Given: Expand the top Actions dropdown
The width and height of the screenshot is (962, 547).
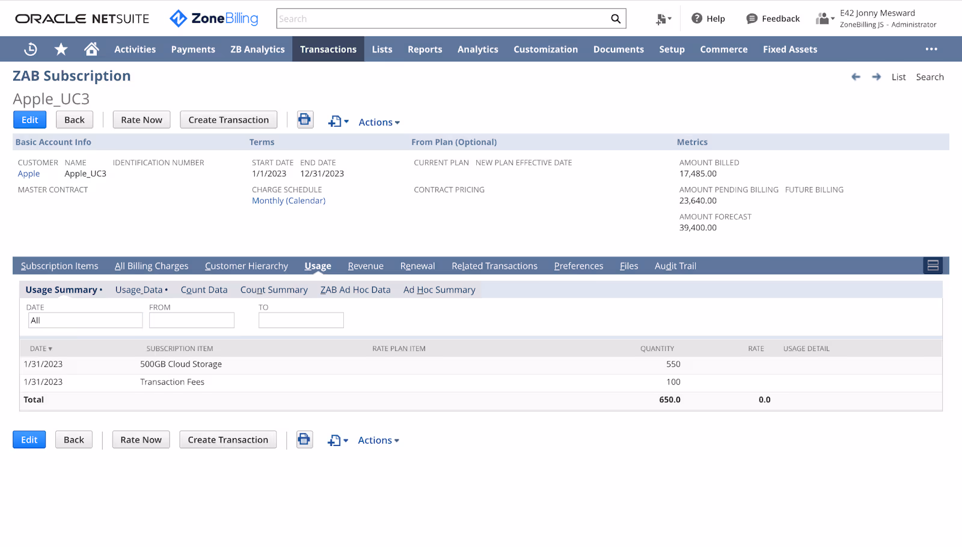Looking at the screenshot, I should [x=379, y=122].
